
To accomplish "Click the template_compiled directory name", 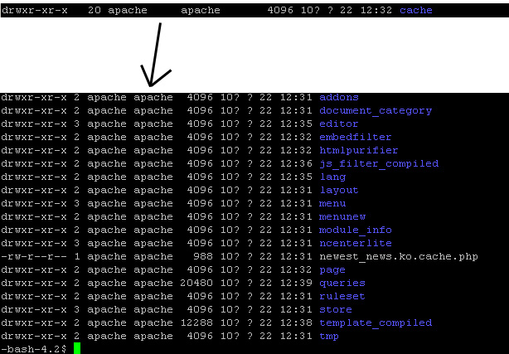I will (375, 323).
